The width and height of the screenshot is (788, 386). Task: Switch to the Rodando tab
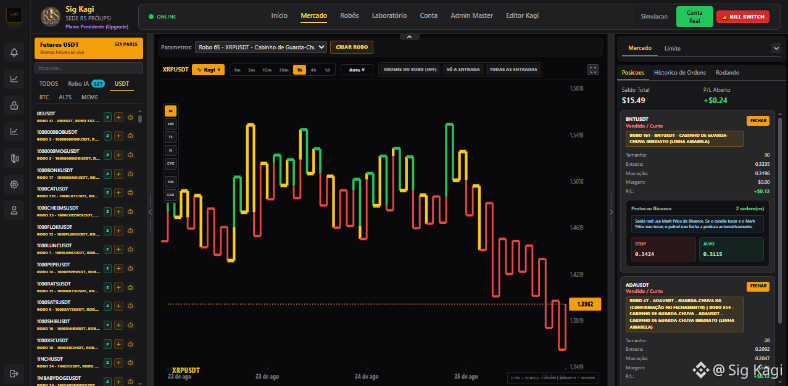[x=728, y=73]
